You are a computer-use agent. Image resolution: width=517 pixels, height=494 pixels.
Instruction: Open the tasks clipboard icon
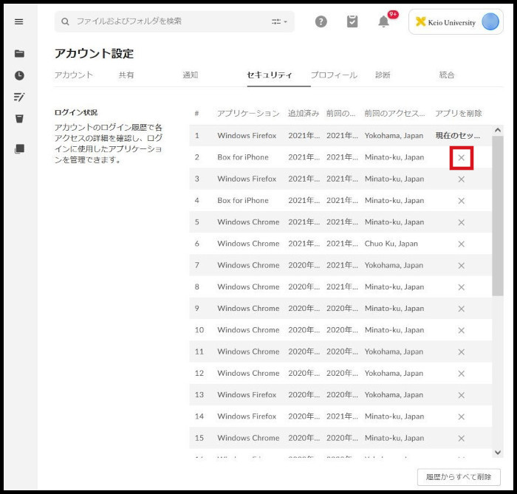tap(352, 21)
